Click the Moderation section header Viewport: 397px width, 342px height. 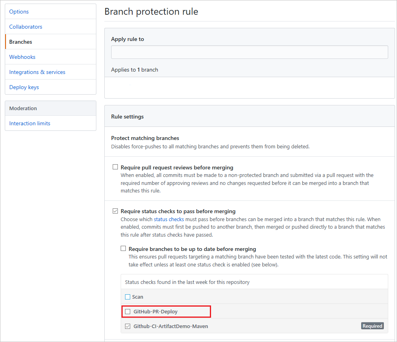click(x=23, y=108)
